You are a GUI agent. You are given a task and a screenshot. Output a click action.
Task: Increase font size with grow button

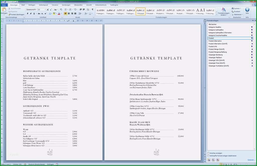pyautogui.click(x=48, y=10)
